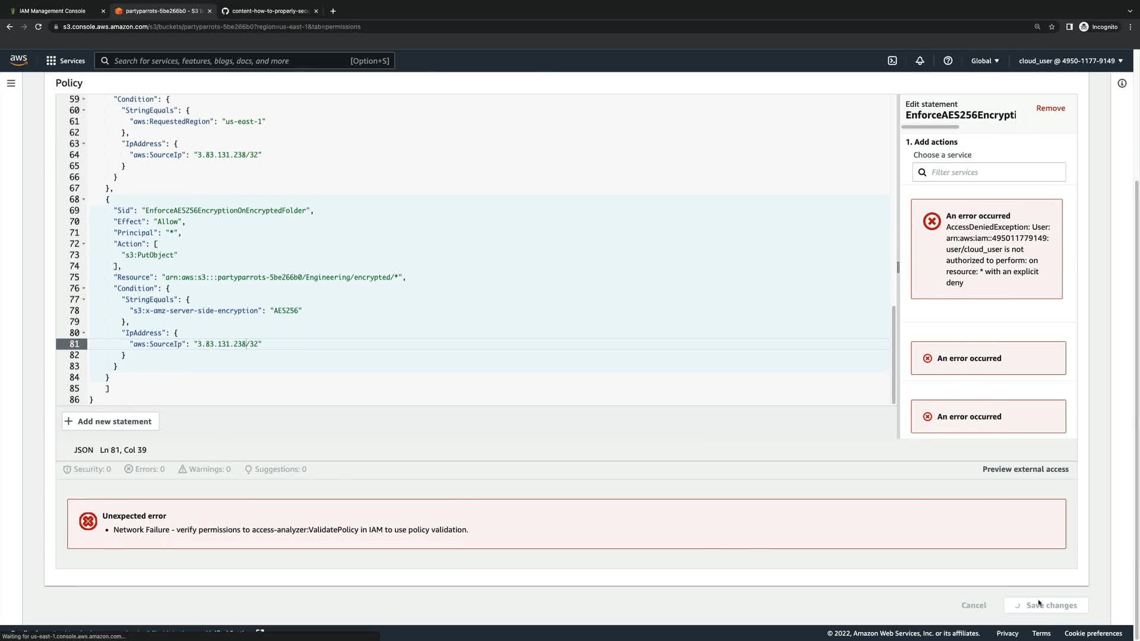Switch to the GitHub content-how-to tab
This screenshot has width=1140, height=641.
270,11
